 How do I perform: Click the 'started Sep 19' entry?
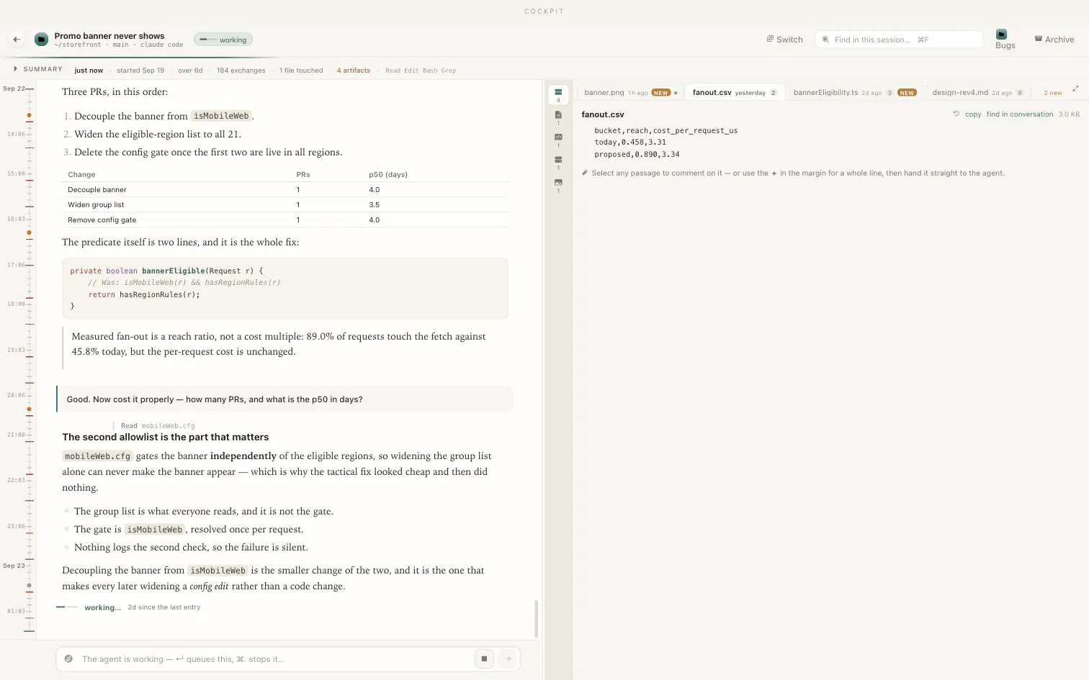pos(140,71)
